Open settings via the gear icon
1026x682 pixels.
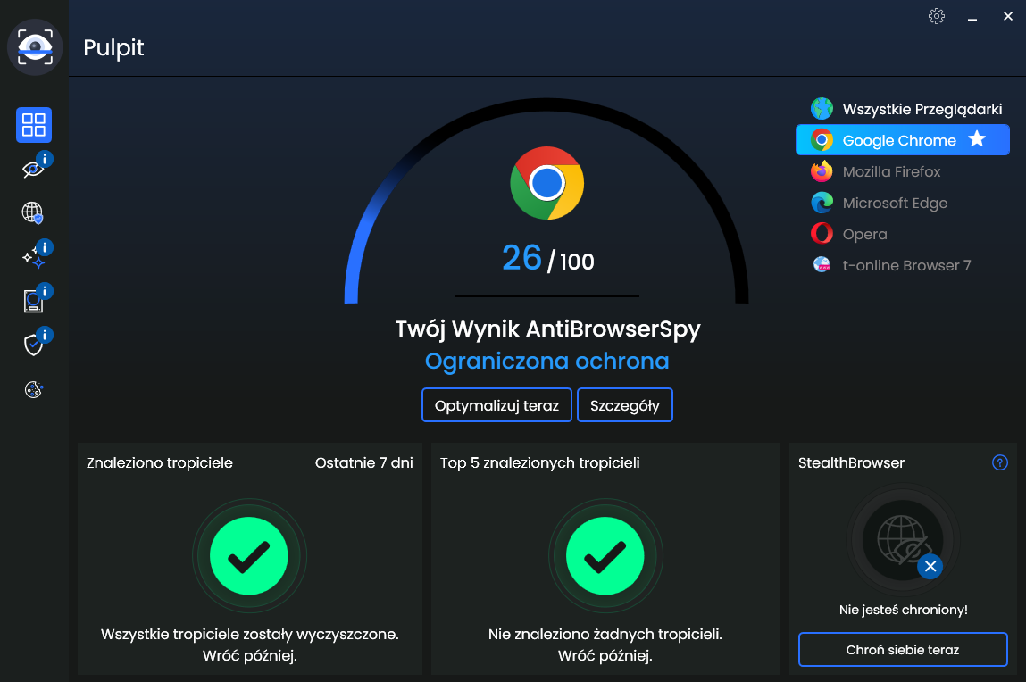click(x=937, y=16)
